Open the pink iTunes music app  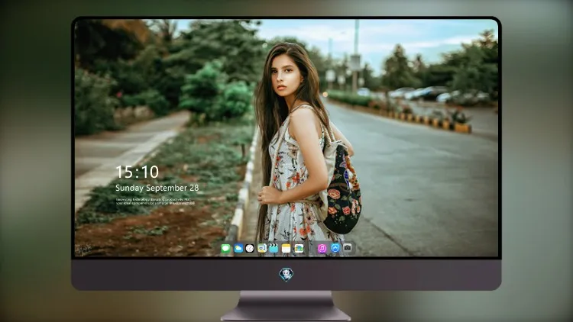(322, 248)
